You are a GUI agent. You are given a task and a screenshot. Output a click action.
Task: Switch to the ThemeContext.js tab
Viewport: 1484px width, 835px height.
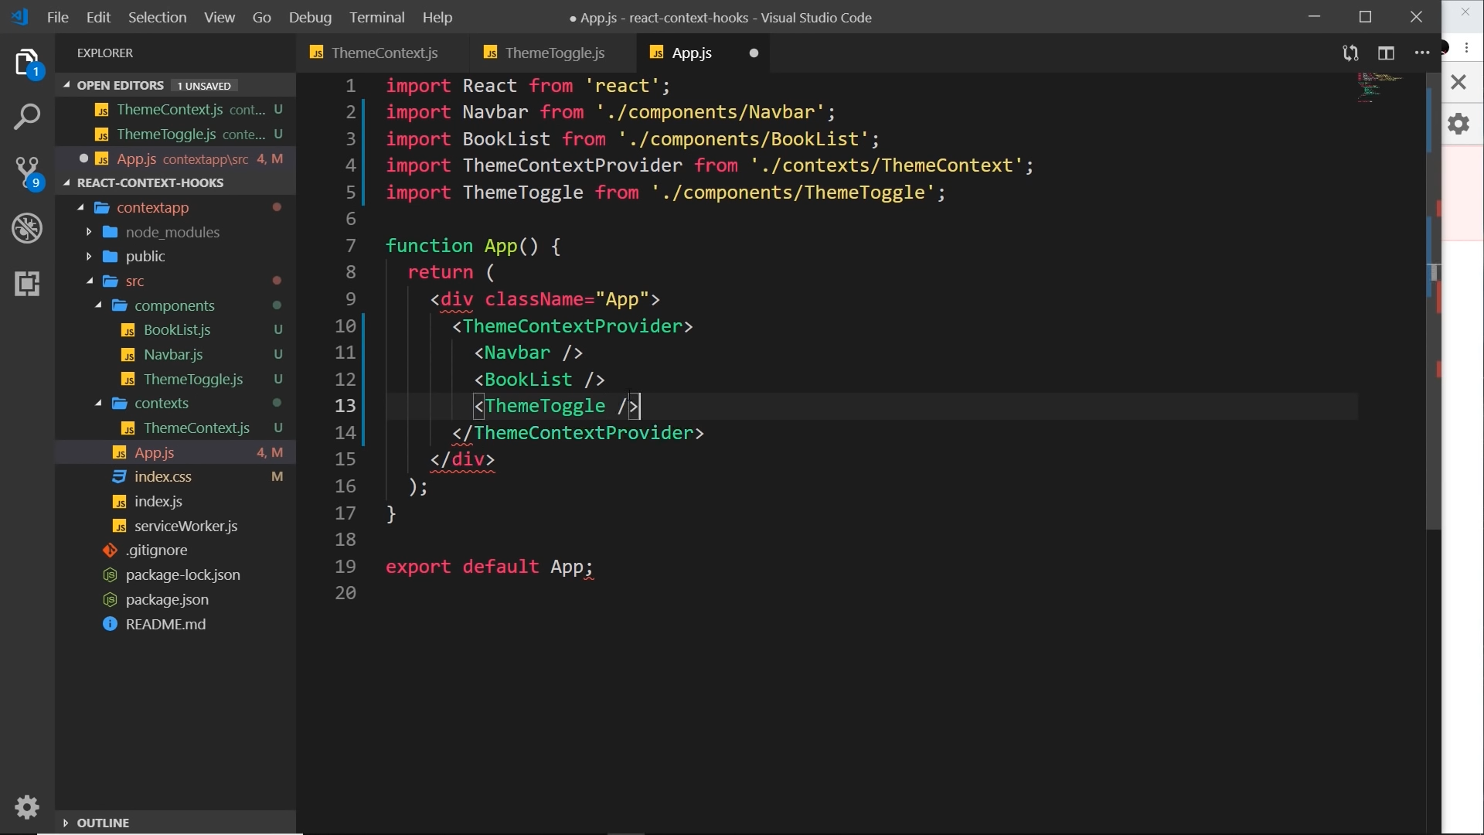[384, 53]
